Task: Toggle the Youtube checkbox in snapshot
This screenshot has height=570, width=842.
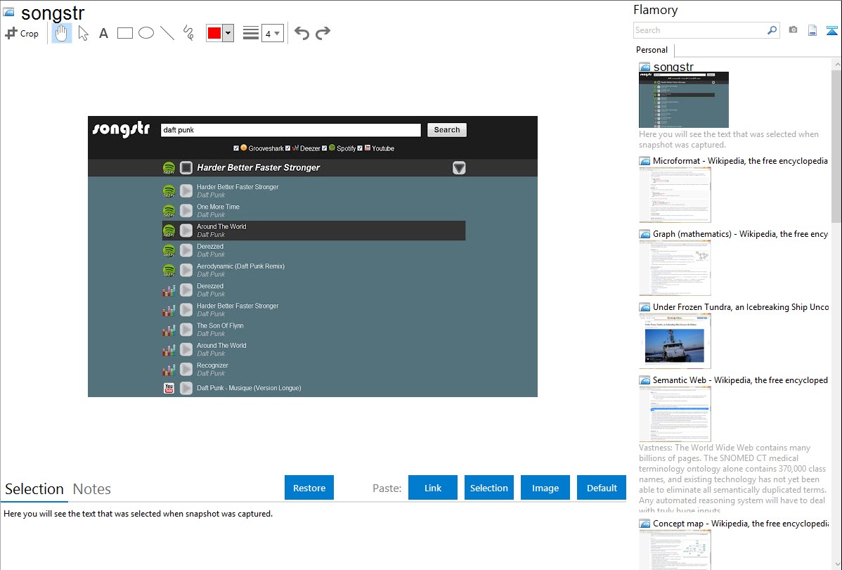Action: click(x=360, y=148)
